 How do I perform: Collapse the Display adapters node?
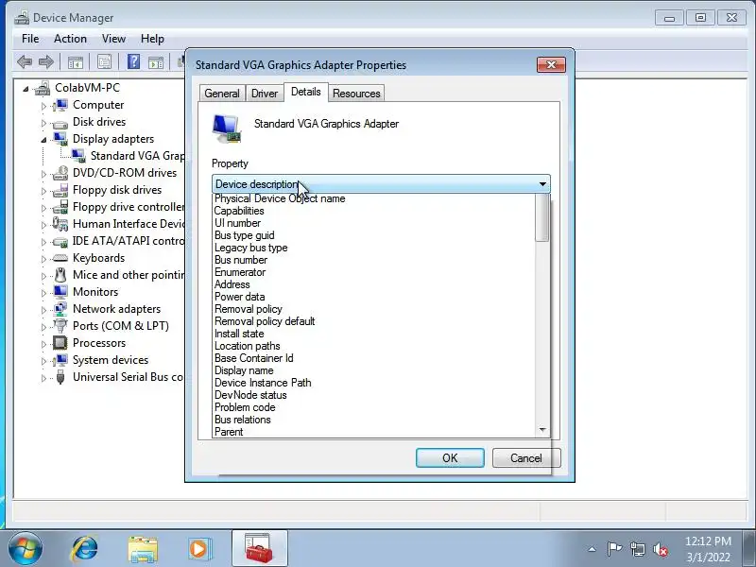[x=43, y=140]
